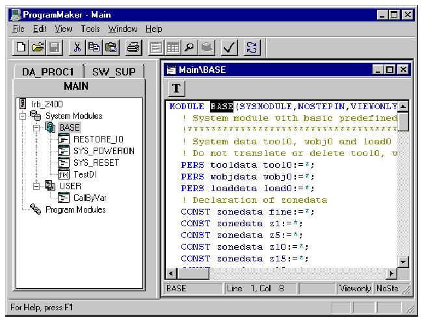This screenshot has width=422, height=318.
Task: Click the highlighted BASE word in code
Action: coord(222,107)
